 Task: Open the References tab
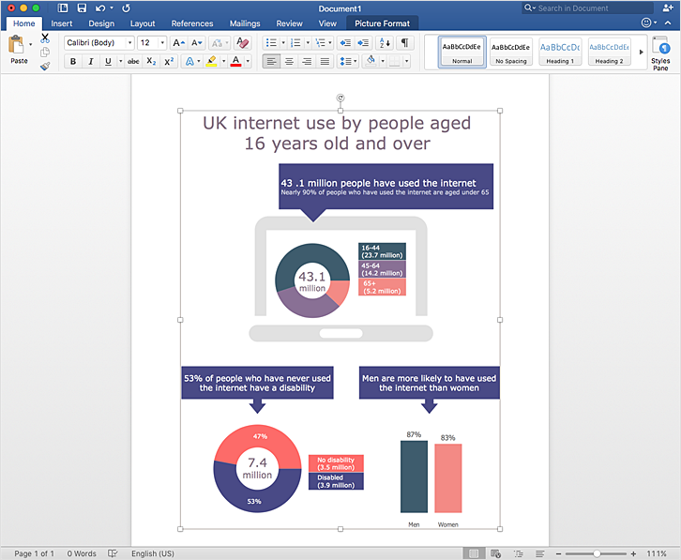click(192, 23)
